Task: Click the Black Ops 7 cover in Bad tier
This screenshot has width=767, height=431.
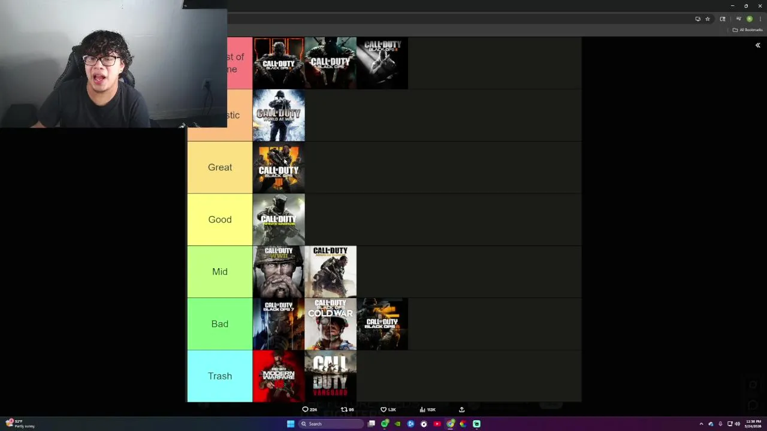Action: 279,324
